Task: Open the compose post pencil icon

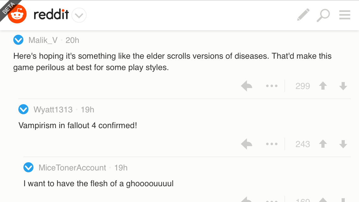Action: 303,15
